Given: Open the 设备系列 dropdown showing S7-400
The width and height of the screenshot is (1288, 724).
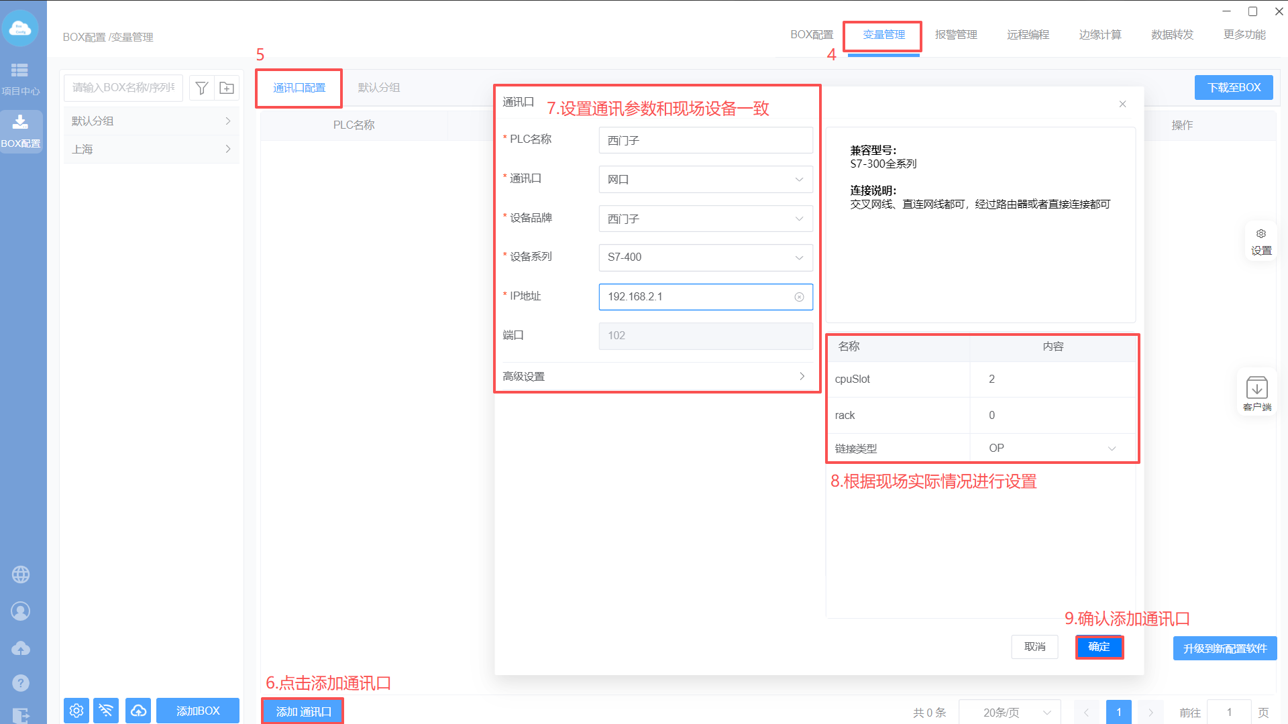Looking at the screenshot, I should coord(705,257).
